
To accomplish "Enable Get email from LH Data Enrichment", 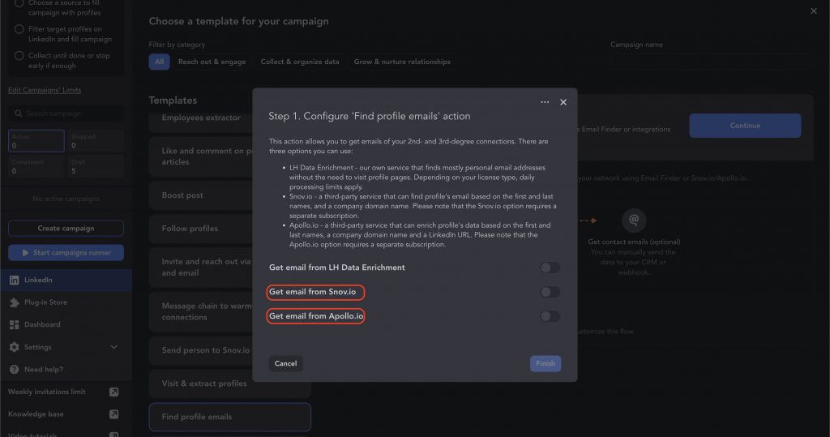I will 550,268.
